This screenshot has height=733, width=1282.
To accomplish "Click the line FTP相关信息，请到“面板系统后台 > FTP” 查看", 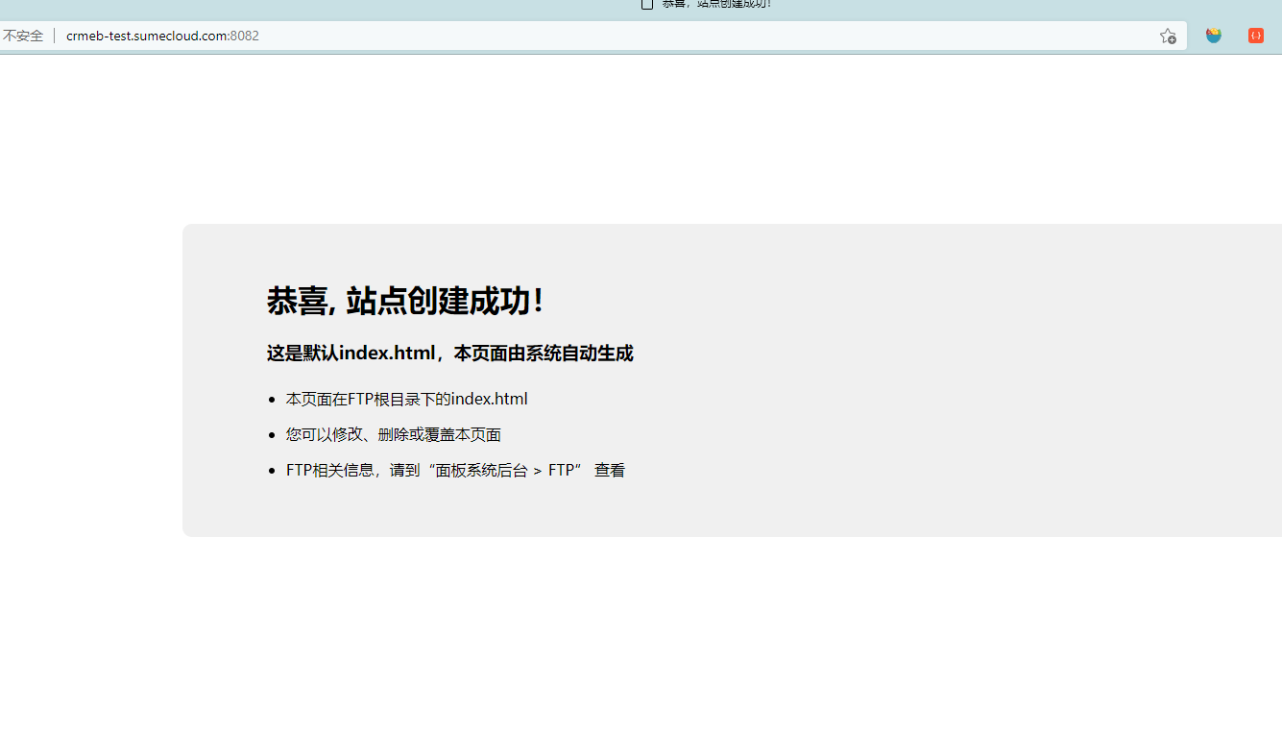I will click(x=455, y=470).
